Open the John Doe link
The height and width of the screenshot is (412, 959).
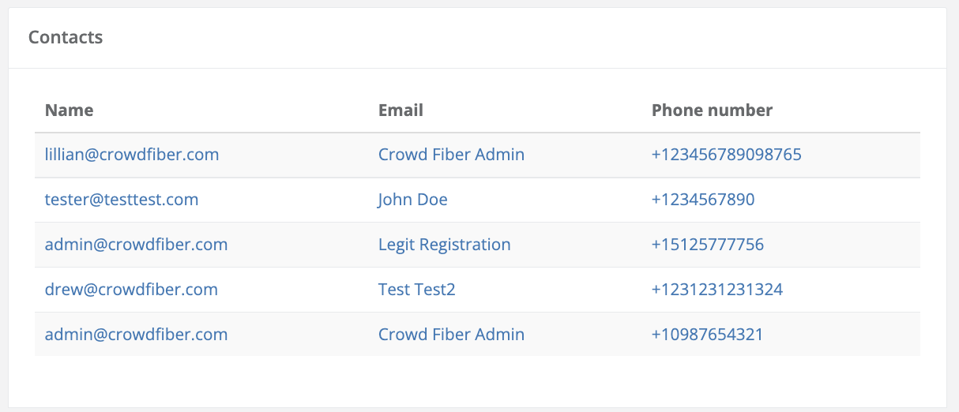[412, 200]
